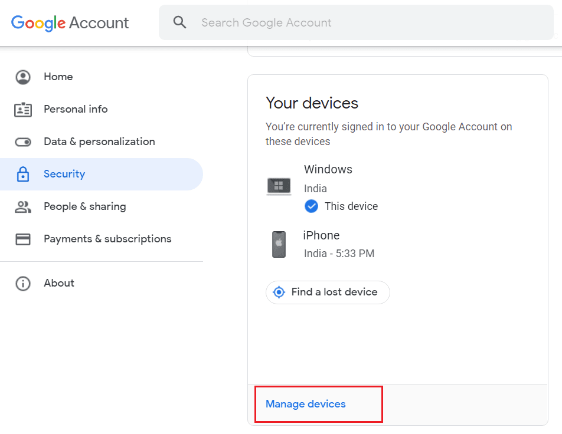
Task: Click the Google Account logo
Action: [x=70, y=23]
